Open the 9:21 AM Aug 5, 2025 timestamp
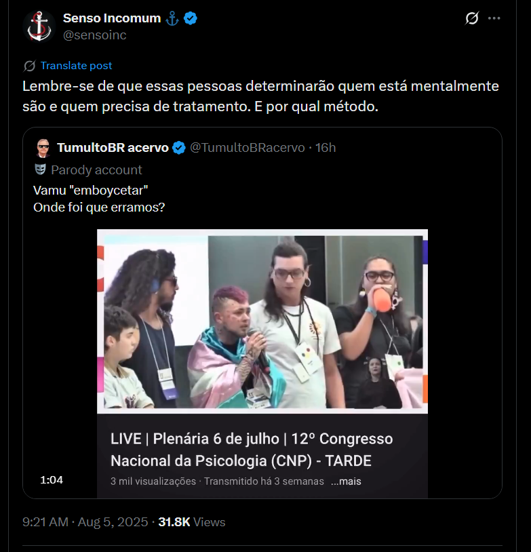This screenshot has width=531, height=552. coord(85,522)
